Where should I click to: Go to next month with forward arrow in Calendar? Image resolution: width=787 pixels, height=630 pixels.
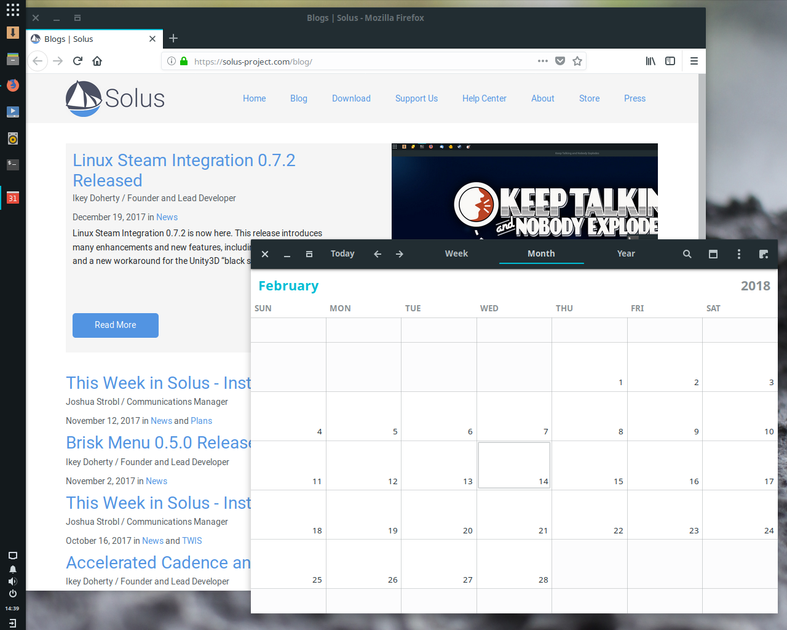tap(400, 254)
